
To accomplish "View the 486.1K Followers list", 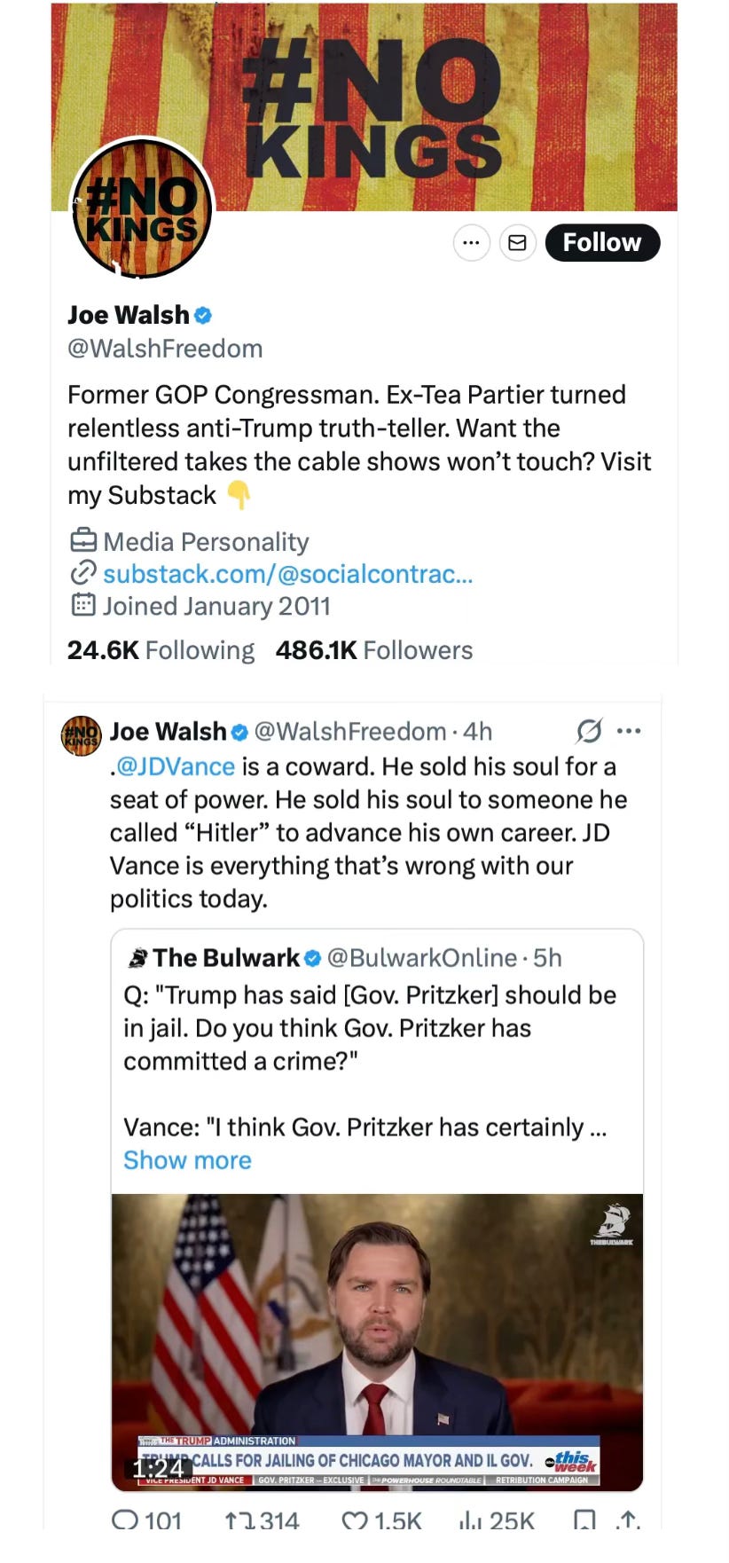I will coord(374,650).
